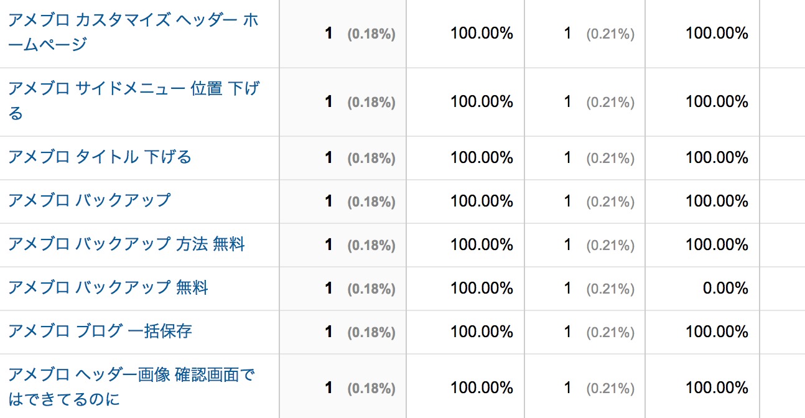Open keyword アメブロ ヘッダー画像 確認画面ではできてるのに
This screenshot has width=805, height=418.
pyautogui.click(x=131, y=387)
